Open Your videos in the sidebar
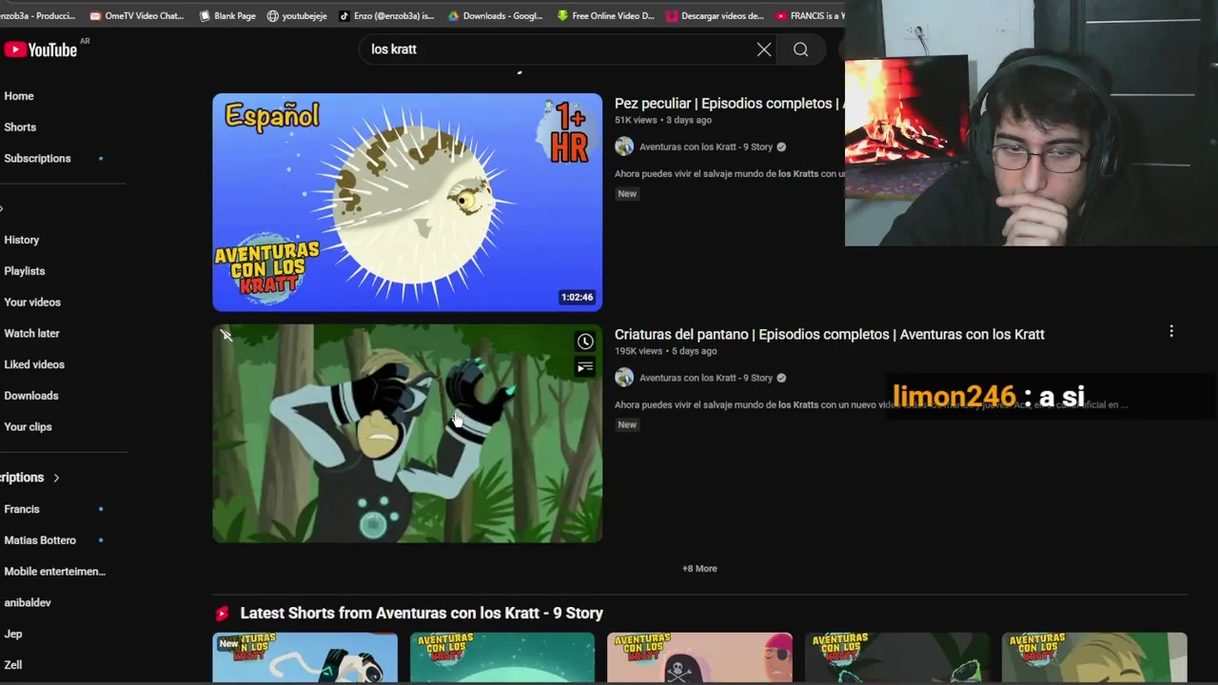This screenshot has width=1218, height=685. [32, 303]
